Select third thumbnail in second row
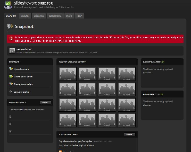 [x=107, y=89]
